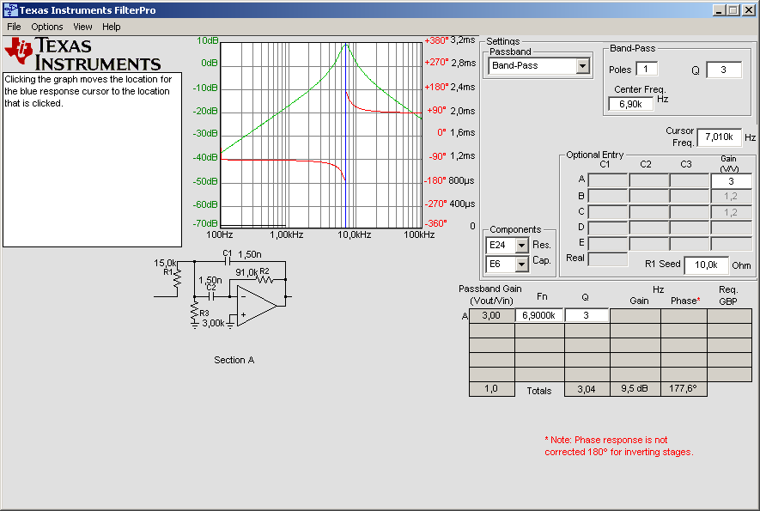This screenshot has height=511, width=760.
Task: Click the row A C2 optional entry field
Action: click(x=649, y=181)
